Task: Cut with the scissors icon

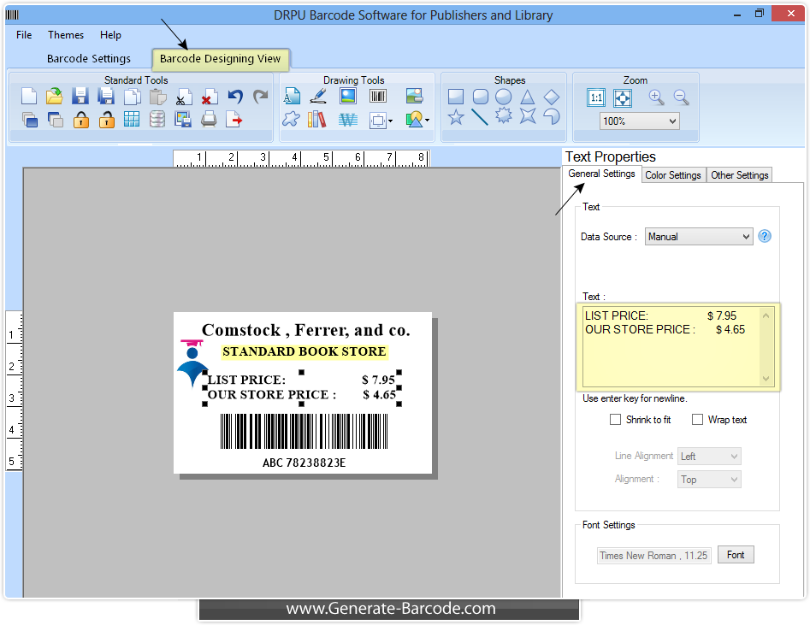Action: 183,97
